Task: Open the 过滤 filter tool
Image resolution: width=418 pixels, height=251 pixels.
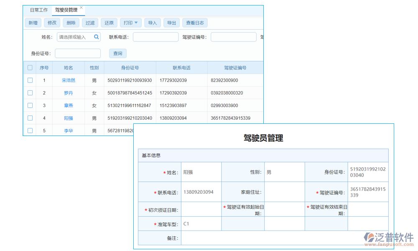Action: [x=90, y=23]
